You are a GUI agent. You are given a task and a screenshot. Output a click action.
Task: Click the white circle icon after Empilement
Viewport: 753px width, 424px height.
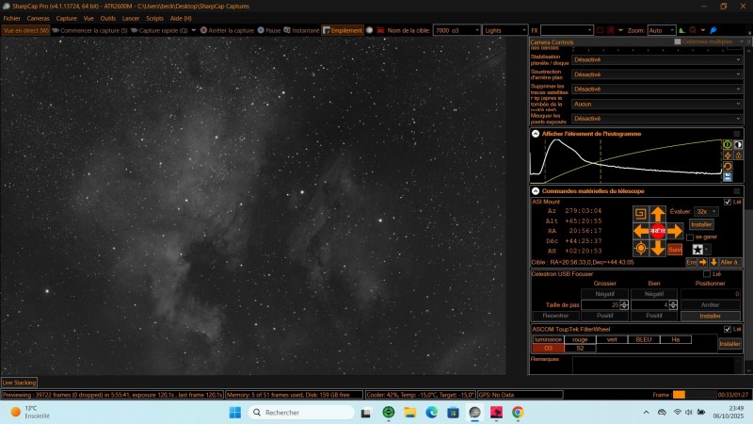coord(369,30)
